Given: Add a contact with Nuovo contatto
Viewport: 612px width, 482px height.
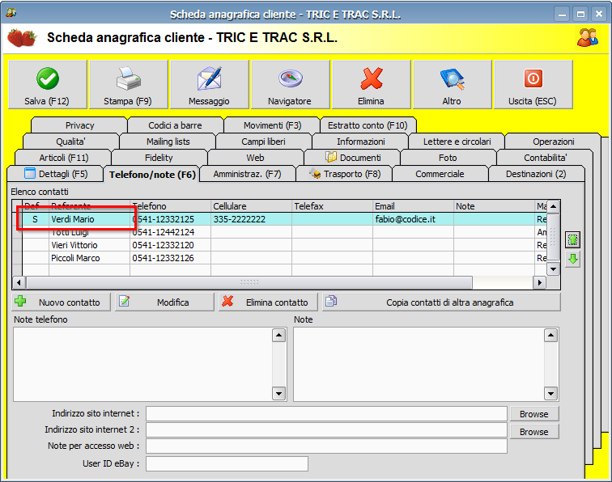Looking at the screenshot, I should point(62,302).
